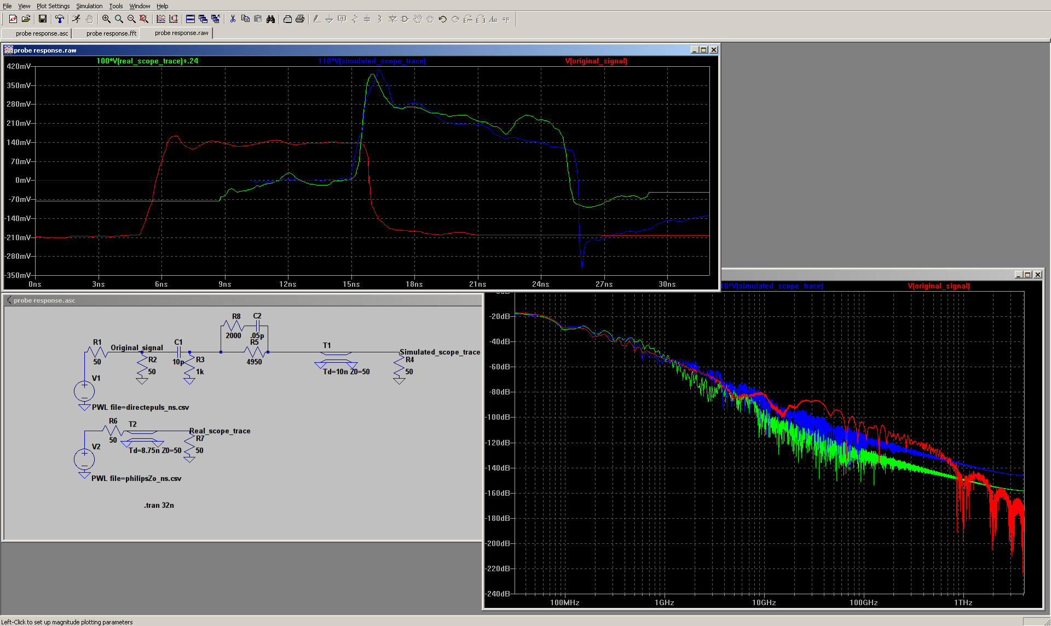Click the Cut scissors icon

(x=233, y=19)
